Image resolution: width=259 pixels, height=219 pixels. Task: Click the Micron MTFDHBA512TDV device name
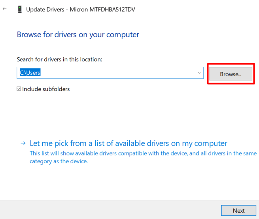pos(102,9)
